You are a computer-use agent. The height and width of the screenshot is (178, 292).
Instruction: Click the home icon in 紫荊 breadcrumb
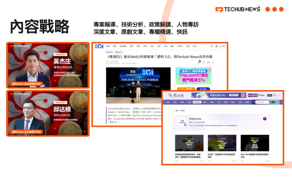(174, 110)
